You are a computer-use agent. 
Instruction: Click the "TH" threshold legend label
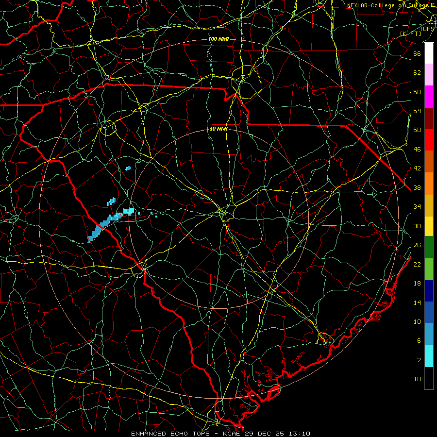[x=417, y=379]
